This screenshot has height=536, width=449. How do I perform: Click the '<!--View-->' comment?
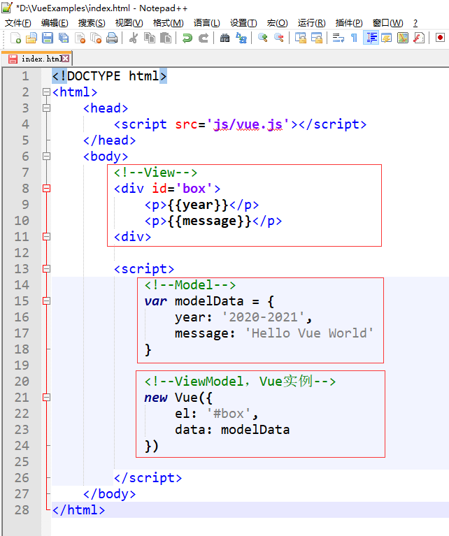[x=156, y=173]
